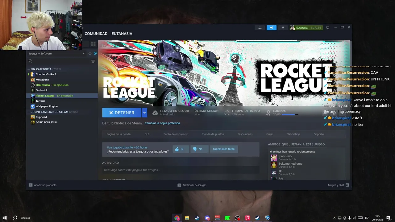The width and height of the screenshot is (395, 222).
Task: Click thumbs up Sí recommendation button
Action: click(181, 149)
